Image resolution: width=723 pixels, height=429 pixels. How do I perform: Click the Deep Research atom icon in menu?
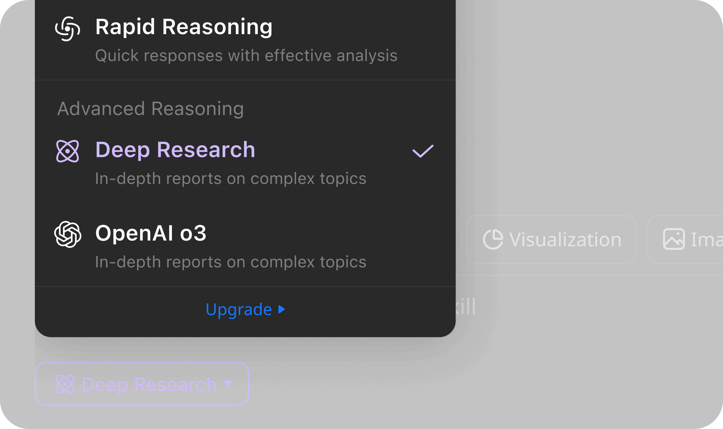(67, 151)
